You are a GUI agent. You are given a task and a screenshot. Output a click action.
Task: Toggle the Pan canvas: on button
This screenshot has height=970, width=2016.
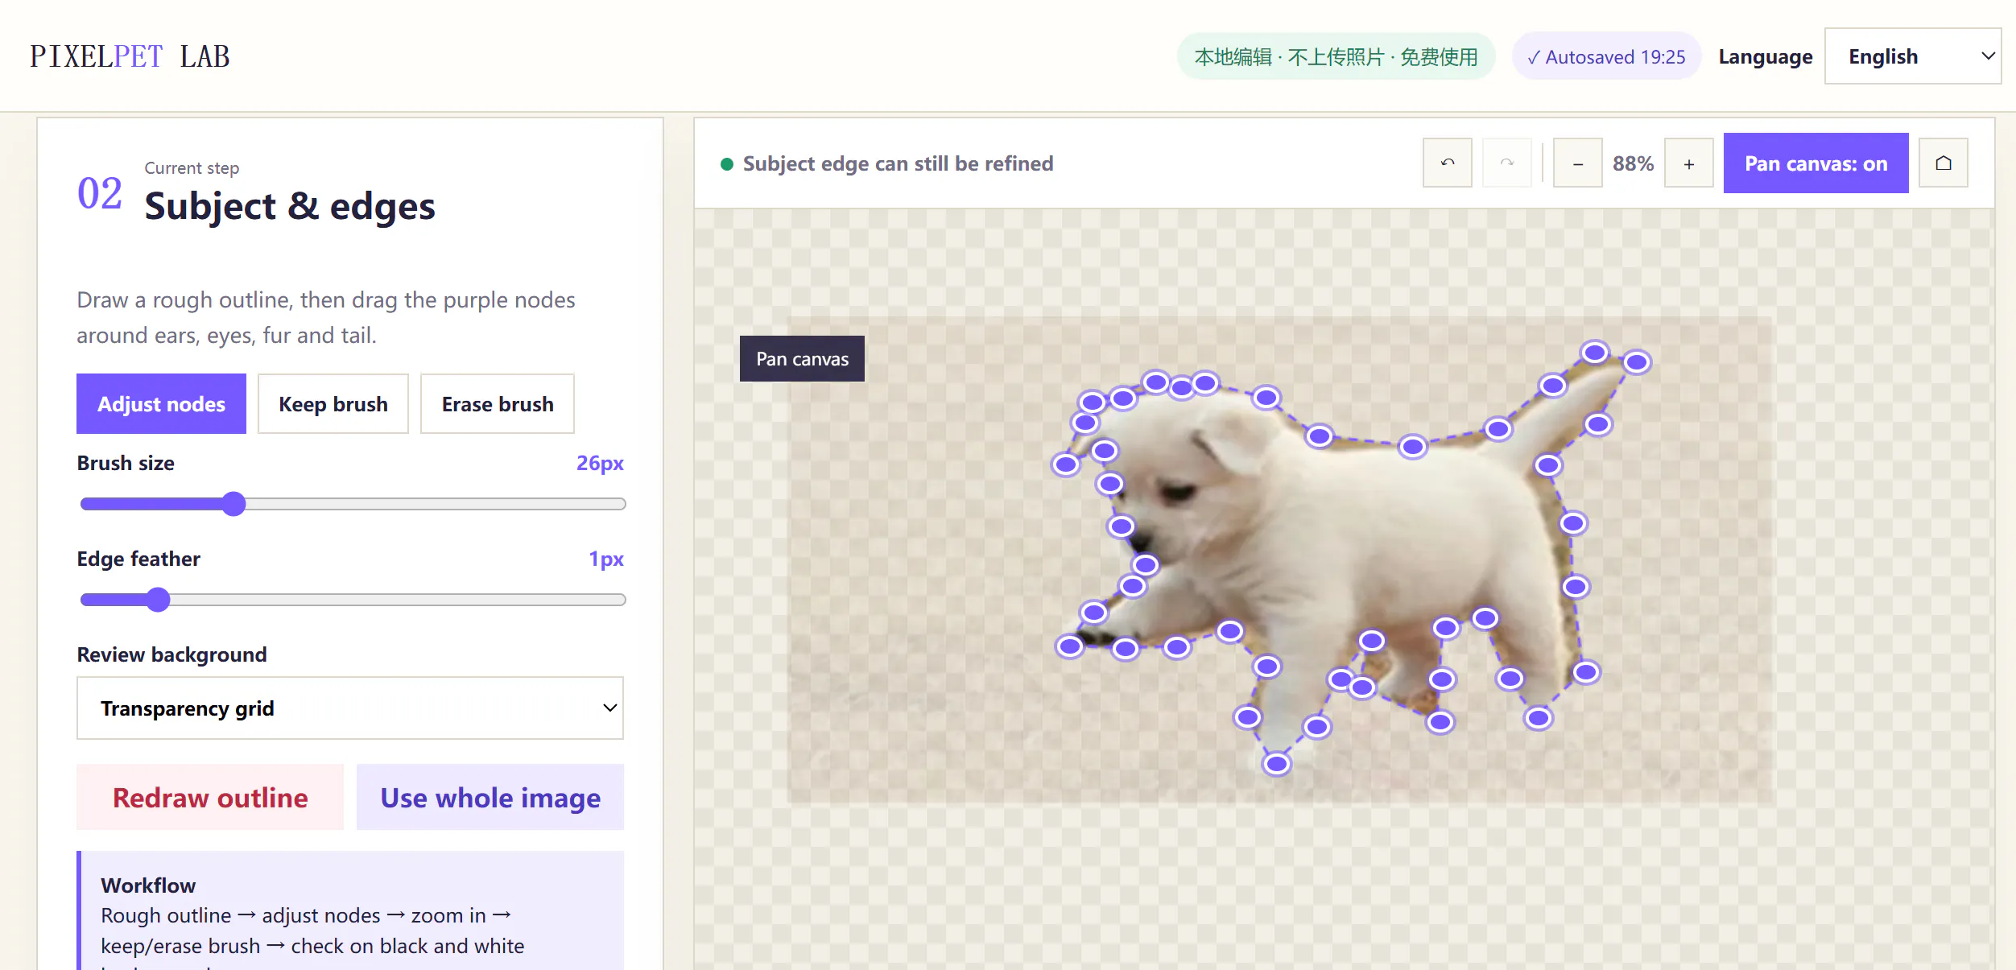coord(1816,163)
